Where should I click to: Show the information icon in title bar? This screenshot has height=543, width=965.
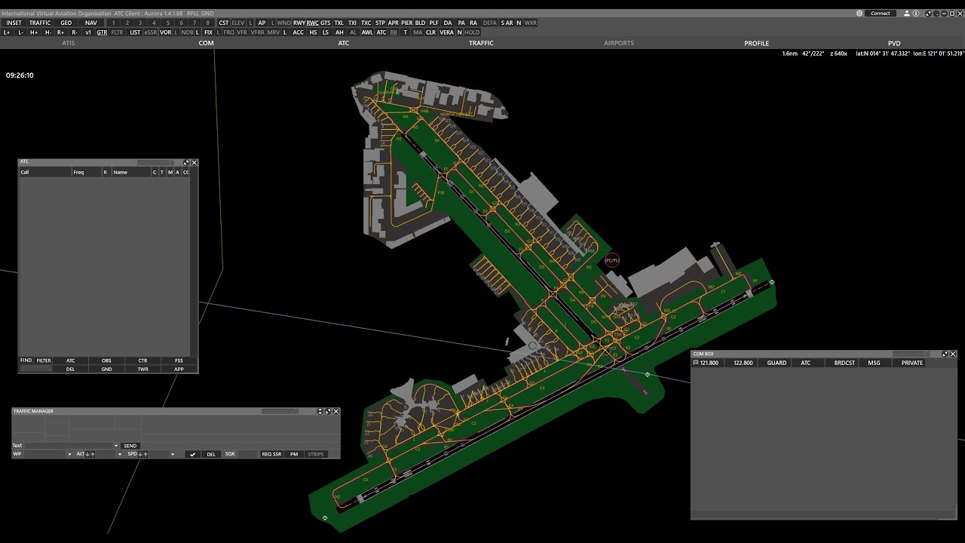click(x=916, y=14)
